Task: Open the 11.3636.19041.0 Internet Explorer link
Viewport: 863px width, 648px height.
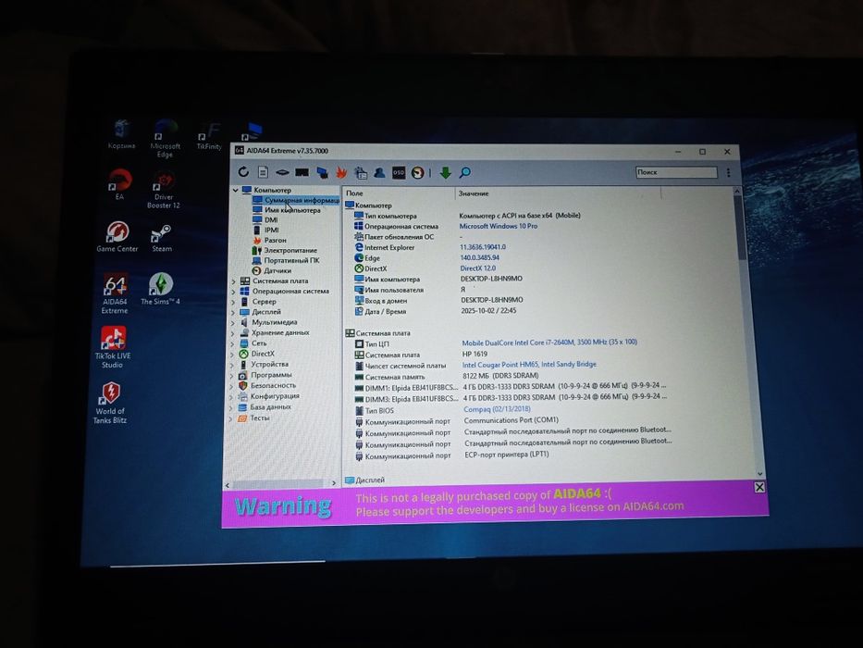Action: coord(483,247)
